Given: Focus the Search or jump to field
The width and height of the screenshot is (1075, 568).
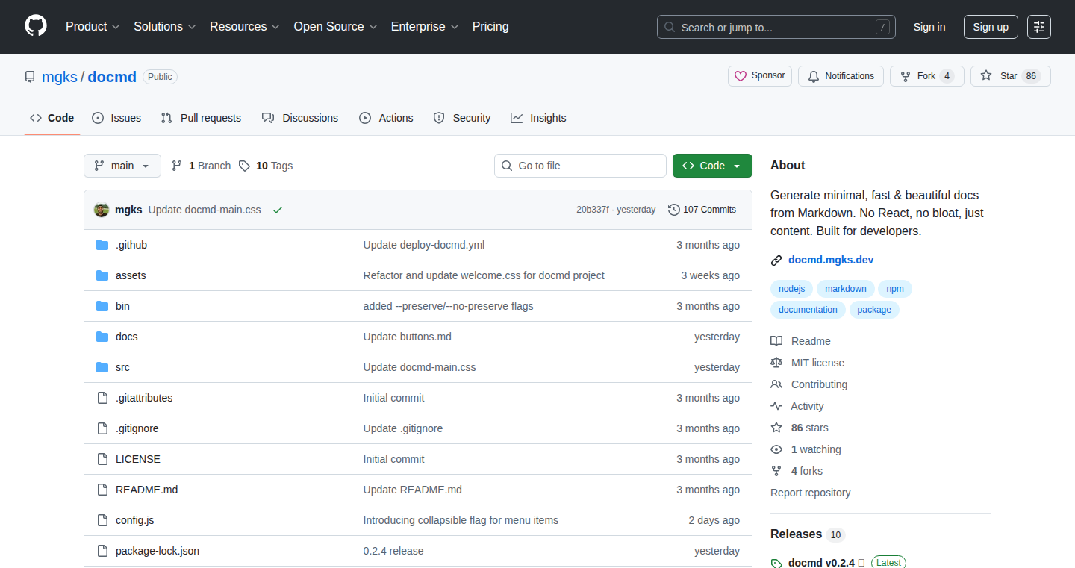Looking at the screenshot, I should point(776,27).
